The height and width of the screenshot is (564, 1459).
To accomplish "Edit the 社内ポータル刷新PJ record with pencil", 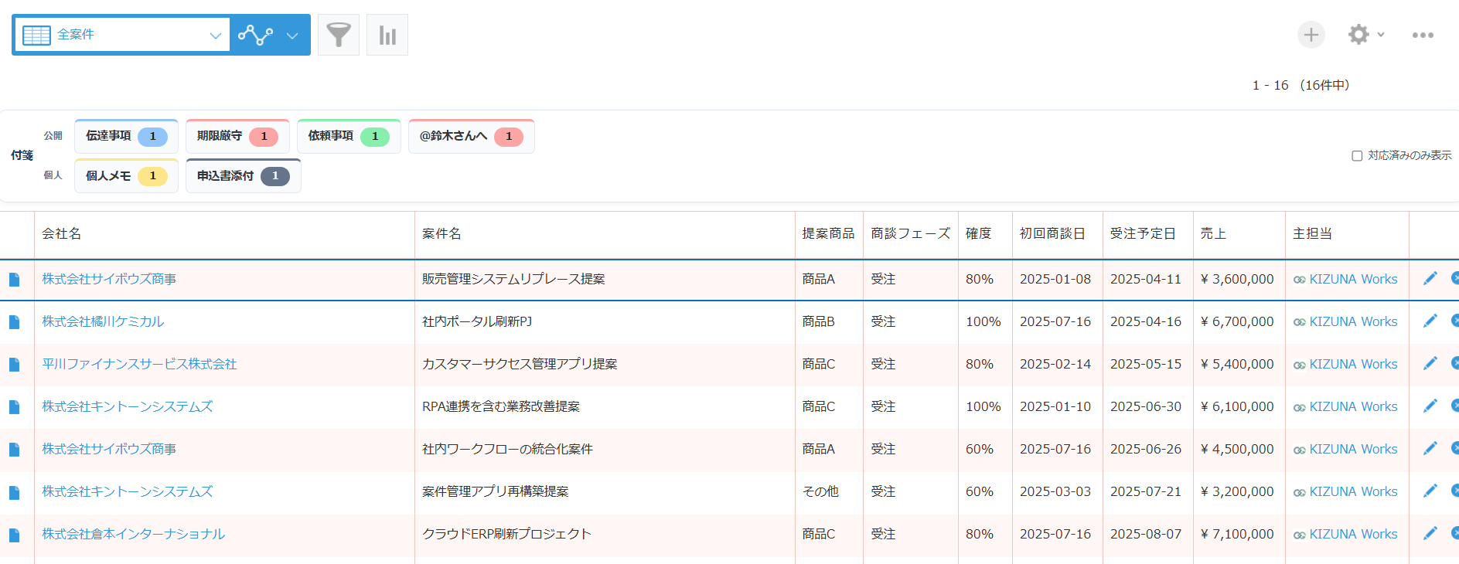I will (x=1430, y=321).
